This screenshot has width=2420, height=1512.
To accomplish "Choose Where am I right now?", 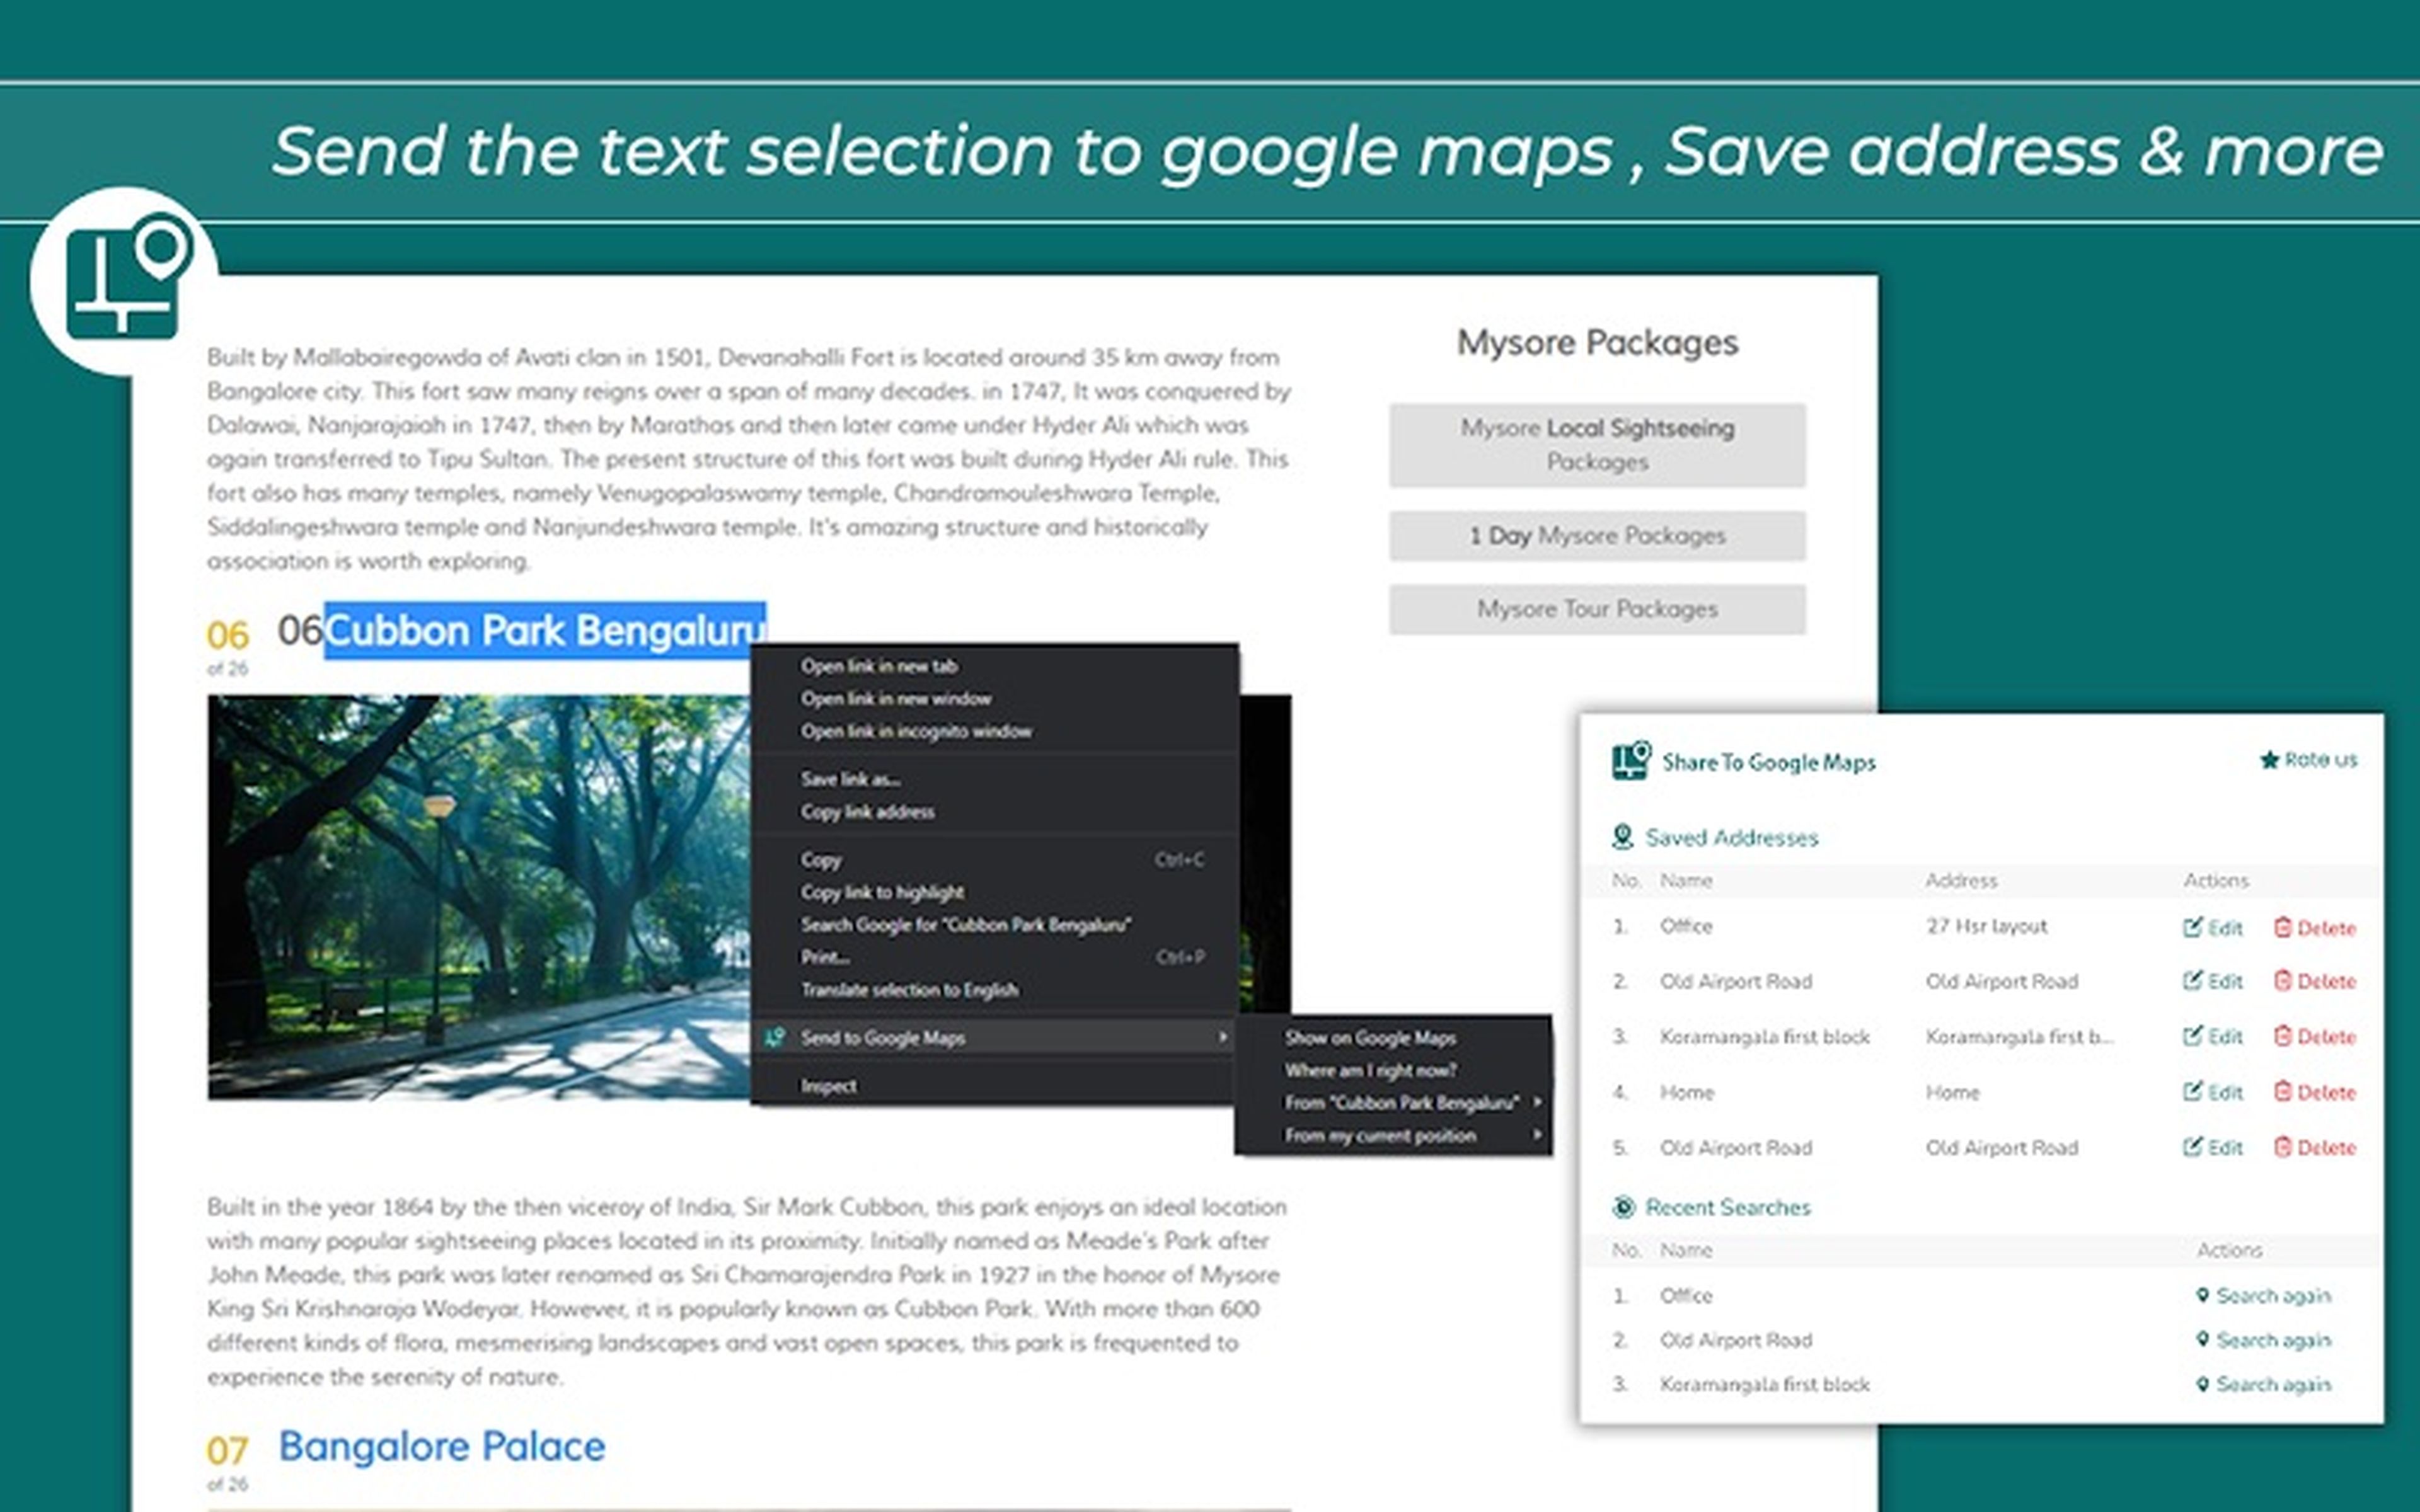I will [x=1370, y=1070].
